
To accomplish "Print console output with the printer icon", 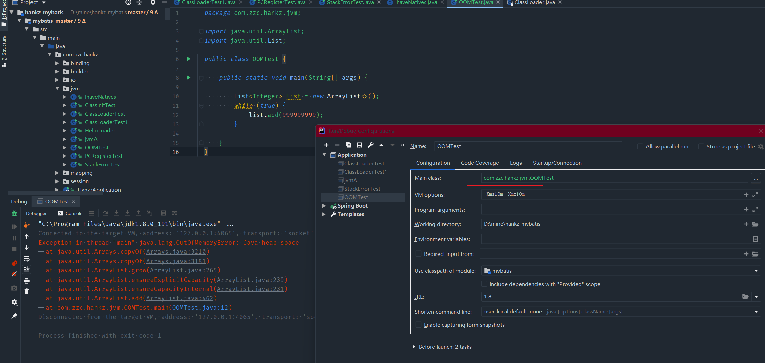I will (x=27, y=281).
